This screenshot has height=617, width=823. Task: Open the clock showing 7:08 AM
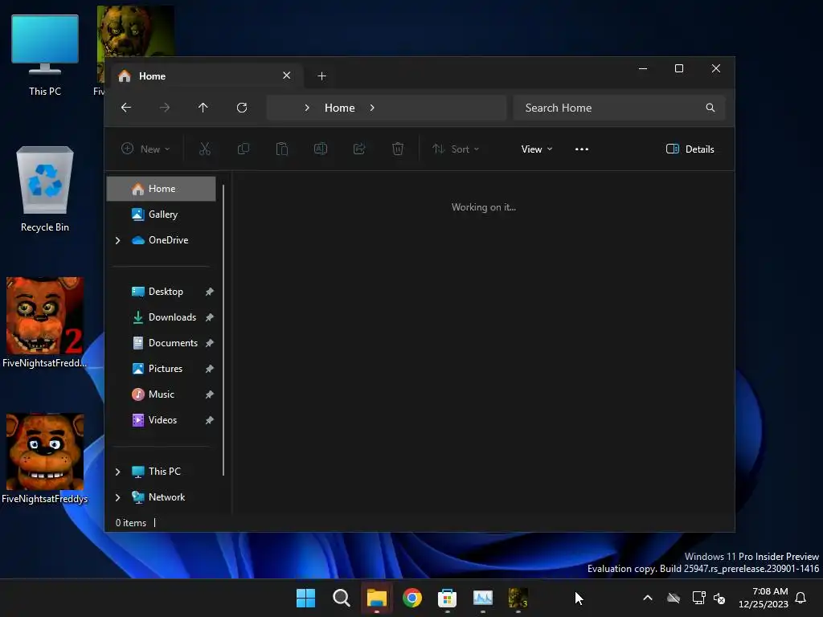[x=764, y=598]
